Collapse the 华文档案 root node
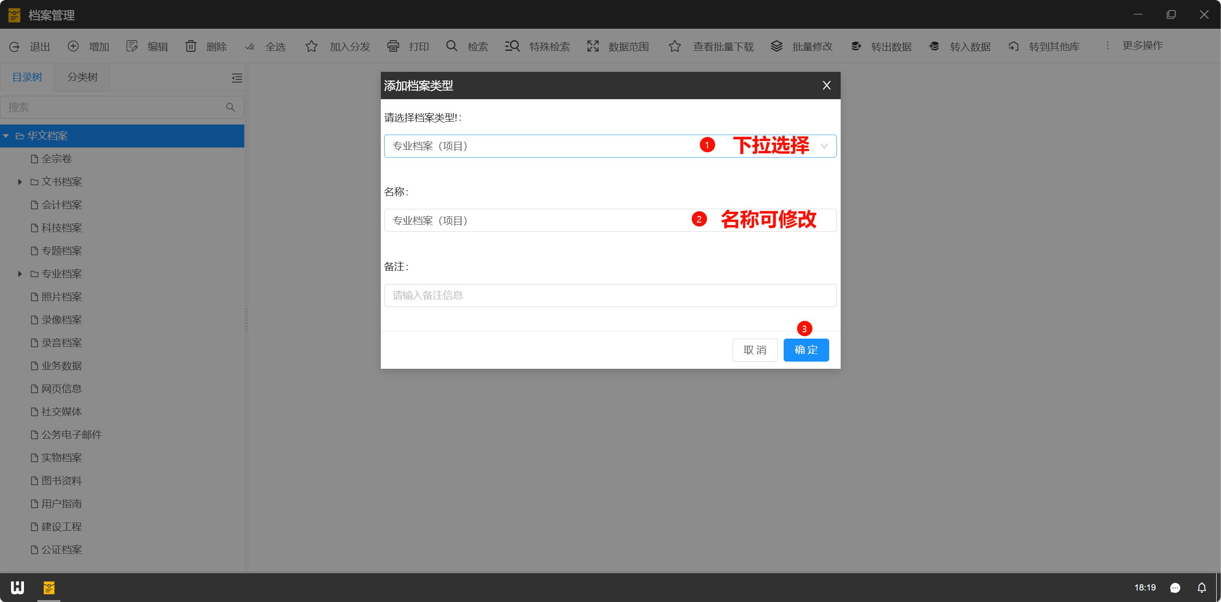Image resolution: width=1221 pixels, height=602 pixels. 6,136
